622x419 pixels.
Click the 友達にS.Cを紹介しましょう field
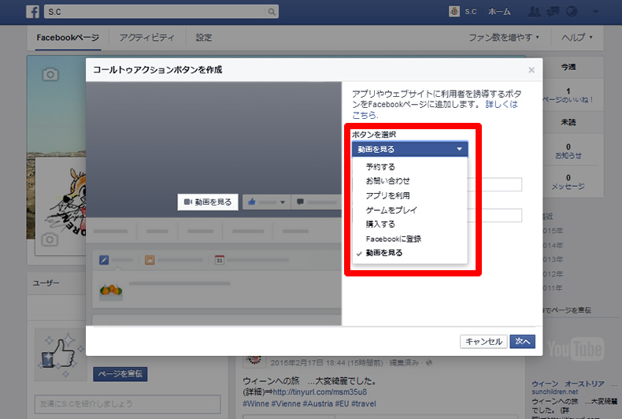[128, 404]
